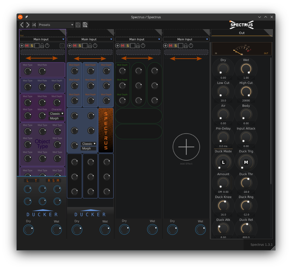Select the L tab above Ducker knobs
This screenshot has width=292, height=270.
click(x=28, y=181)
